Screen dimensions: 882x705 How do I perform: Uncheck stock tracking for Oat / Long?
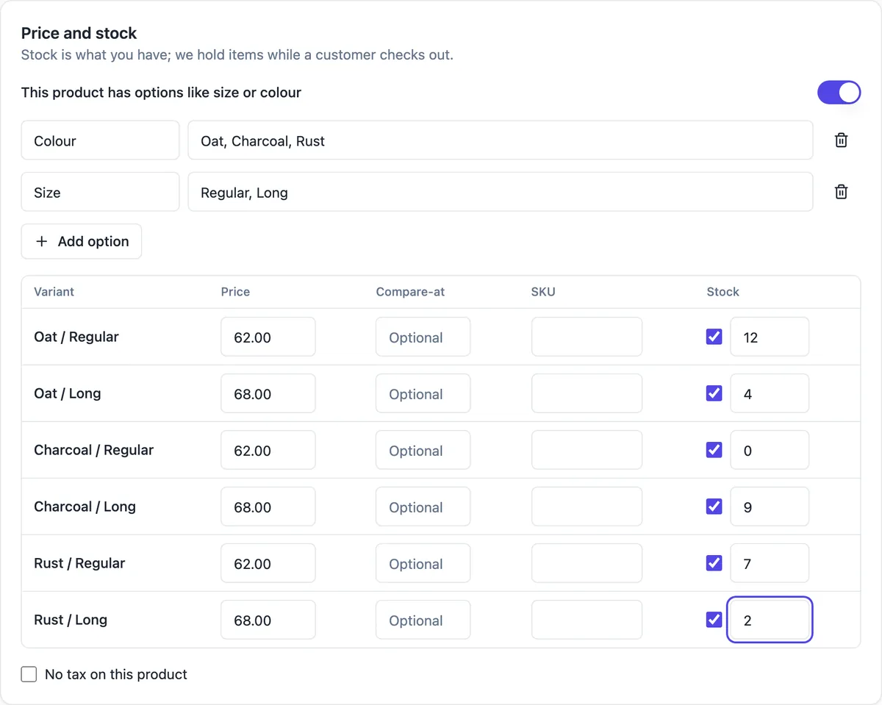[714, 393]
